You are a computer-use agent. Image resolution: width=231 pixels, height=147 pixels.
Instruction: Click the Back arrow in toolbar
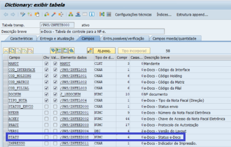[6, 15]
